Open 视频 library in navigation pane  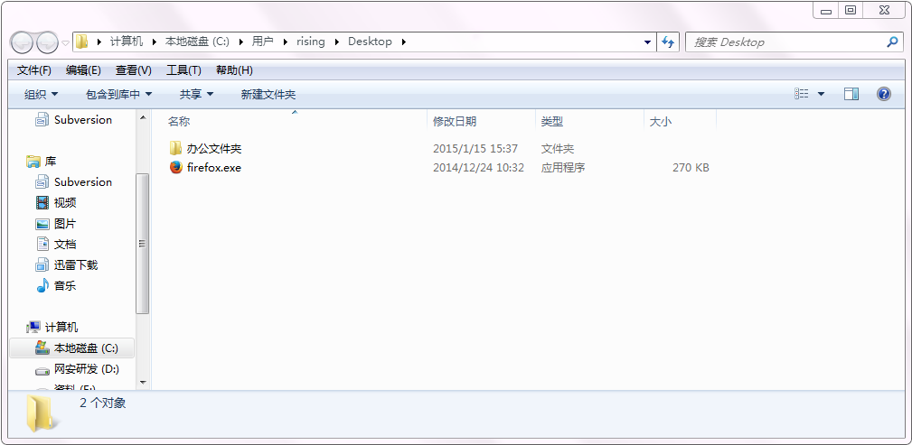(65, 203)
